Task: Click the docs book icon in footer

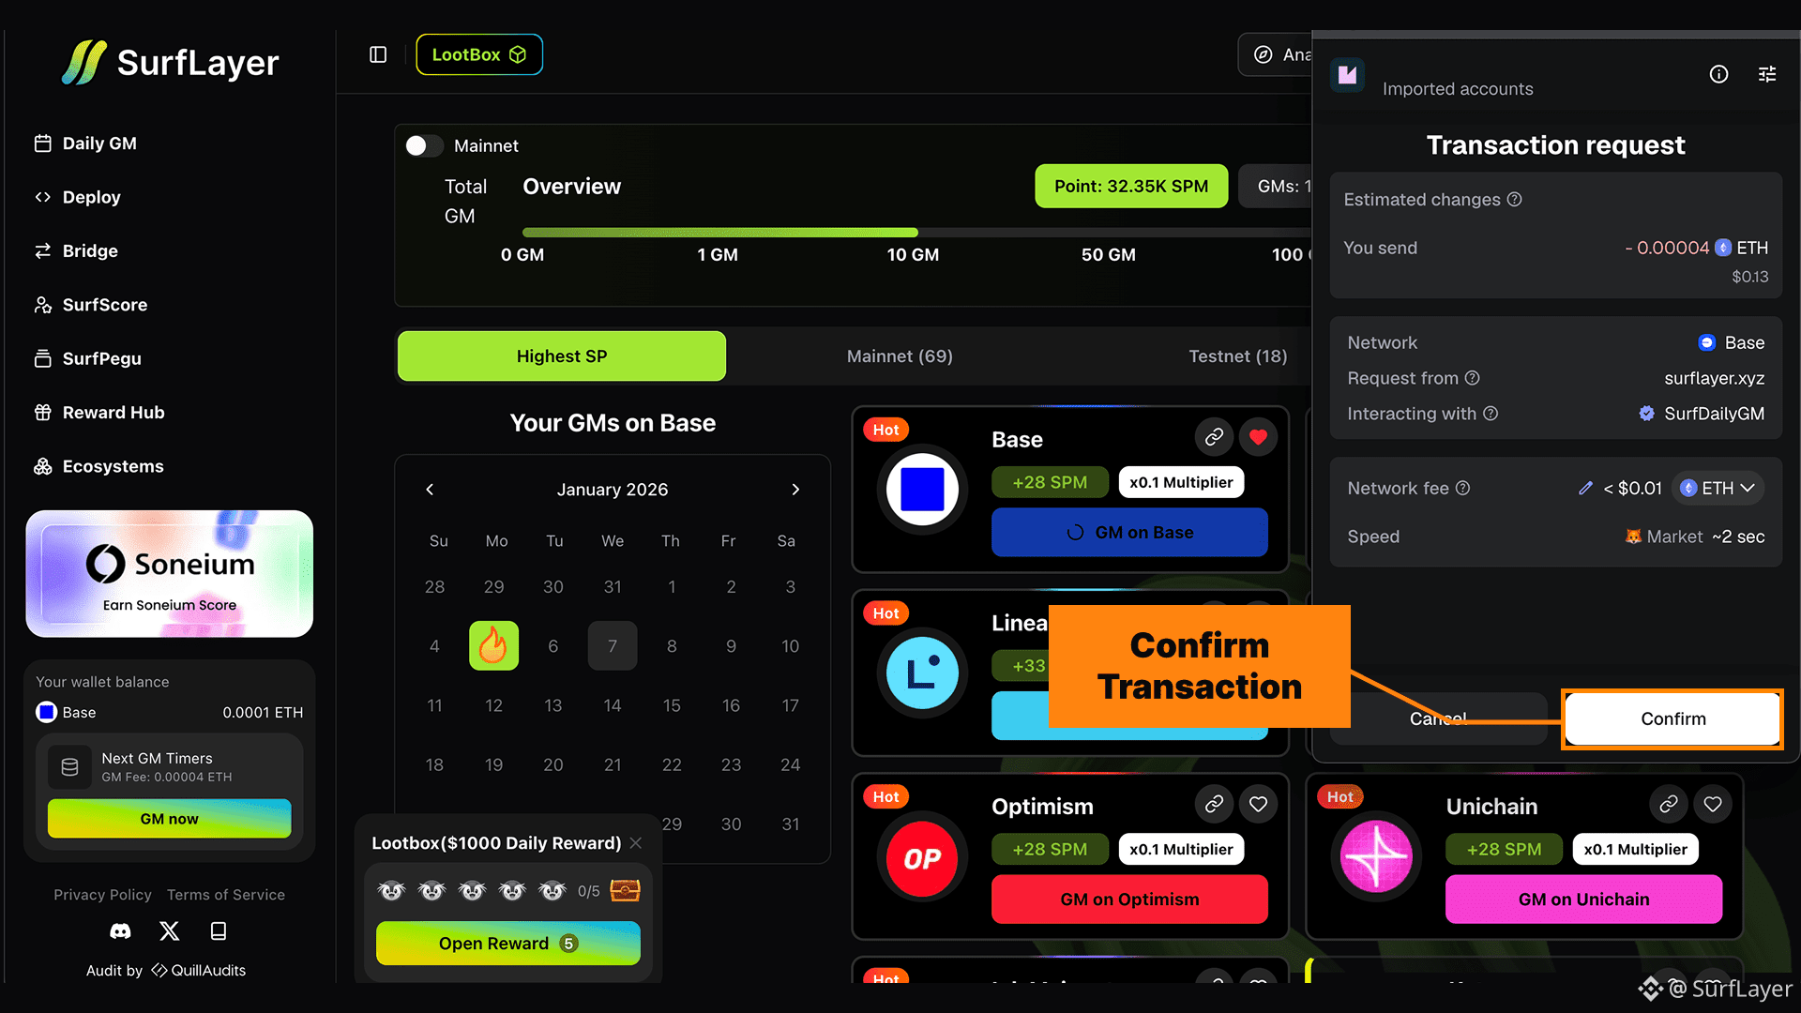Action: (219, 931)
